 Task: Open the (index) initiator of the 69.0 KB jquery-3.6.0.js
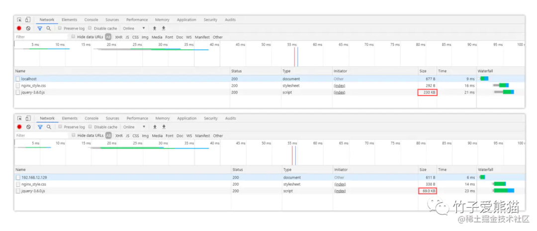[x=340, y=191]
